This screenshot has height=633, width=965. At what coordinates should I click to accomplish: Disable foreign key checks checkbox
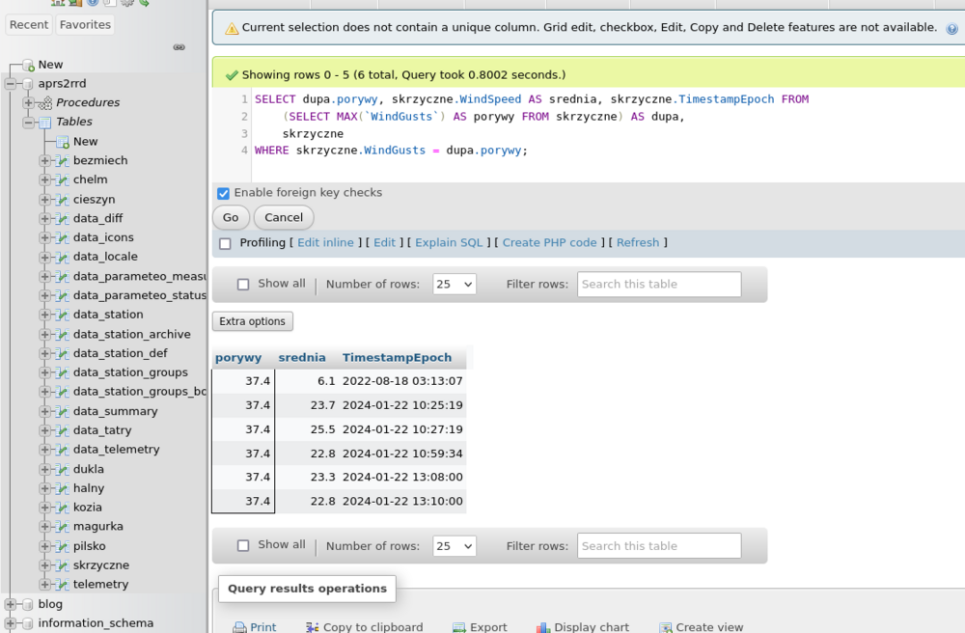pos(224,193)
